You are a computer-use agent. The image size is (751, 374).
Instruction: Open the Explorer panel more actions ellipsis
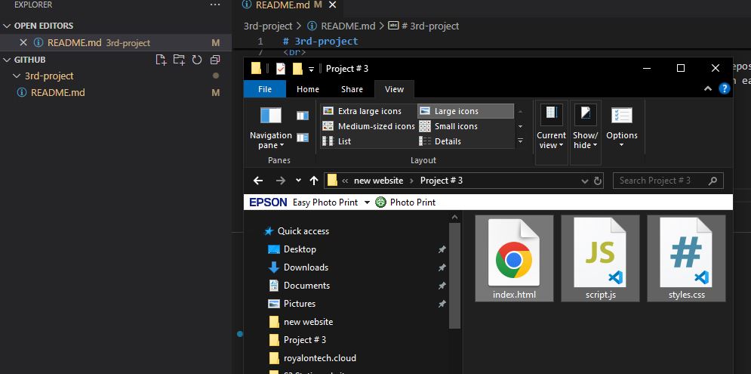[x=215, y=5]
